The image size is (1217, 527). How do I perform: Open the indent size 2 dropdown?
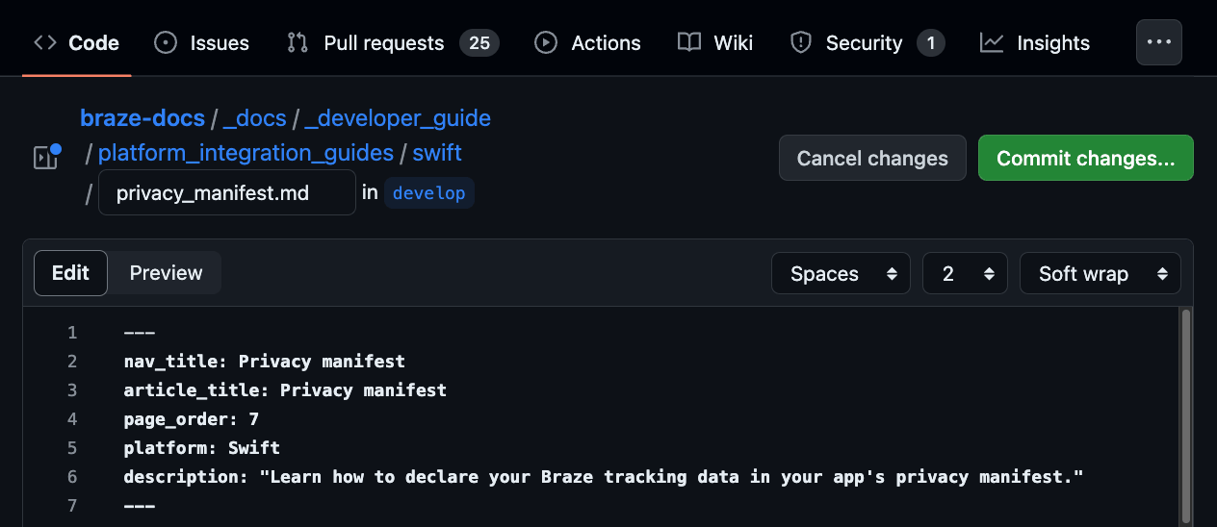[x=965, y=274]
